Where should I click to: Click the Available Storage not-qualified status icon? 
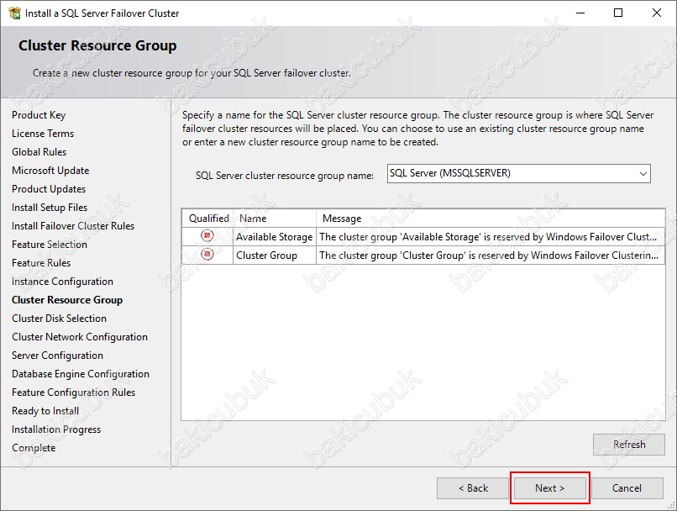tap(207, 236)
